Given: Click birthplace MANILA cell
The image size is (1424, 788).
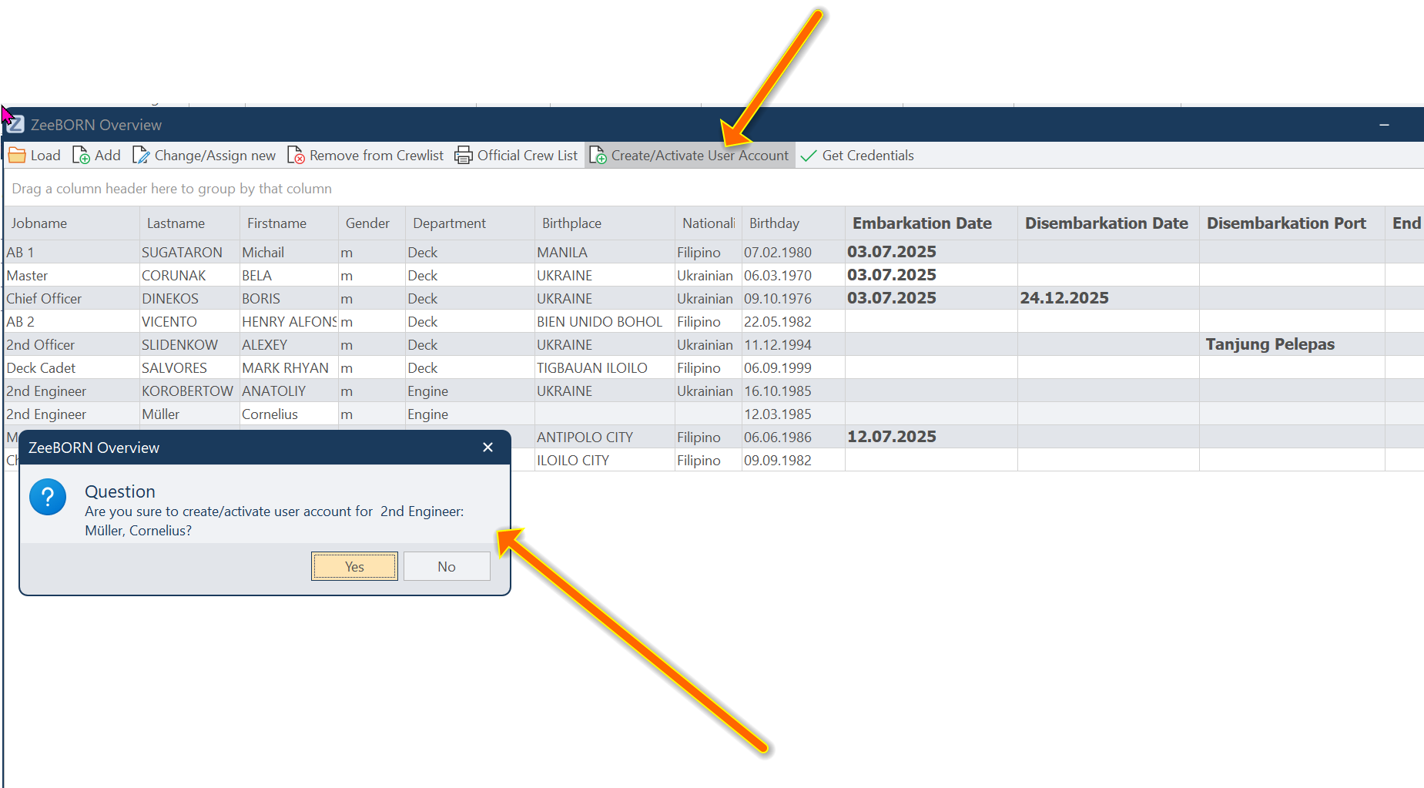Looking at the screenshot, I should pos(605,252).
